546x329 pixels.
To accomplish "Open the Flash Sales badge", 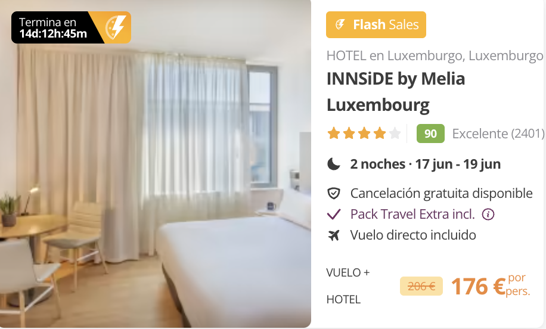I will pos(376,24).
